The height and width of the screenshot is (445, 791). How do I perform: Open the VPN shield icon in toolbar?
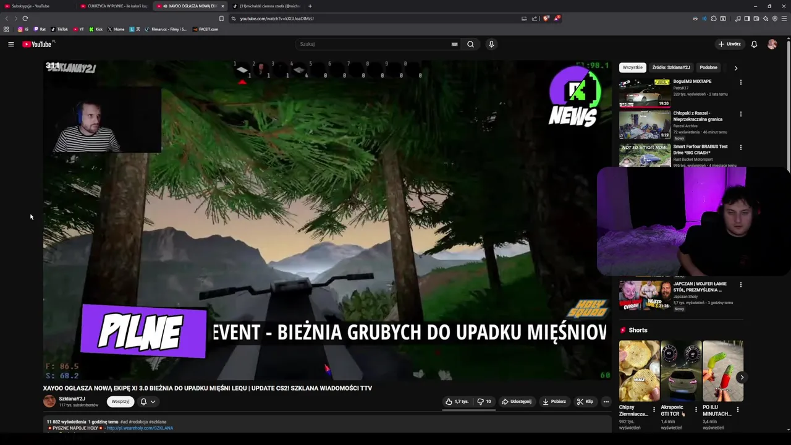pyautogui.click(x=775, y=19)
